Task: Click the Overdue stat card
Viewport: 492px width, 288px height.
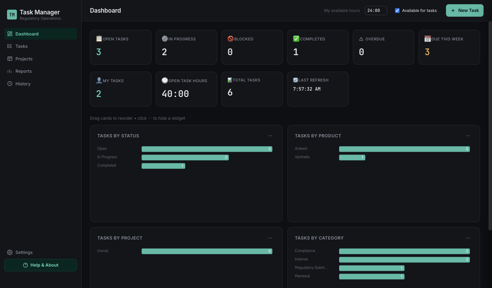Action: [383, 47]
